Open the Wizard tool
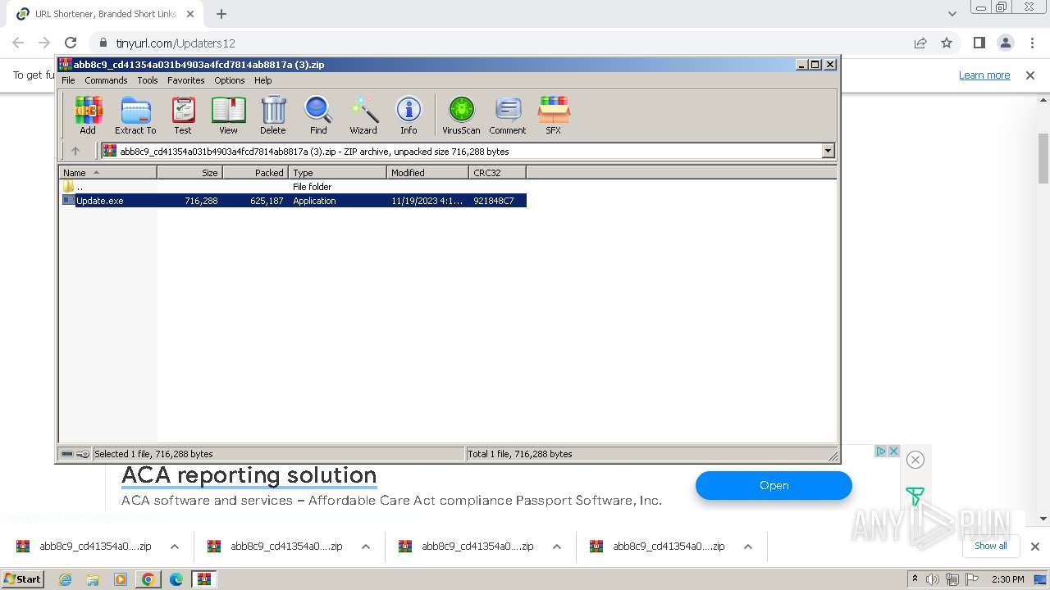Image resolution: width=1050 pixels, height=590 pixels. pos(363,115)
